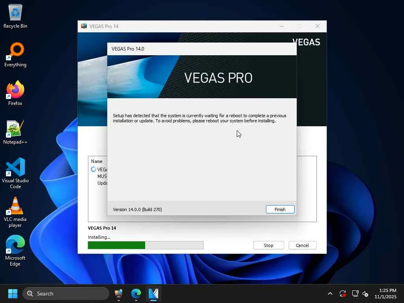
Task: Click the bold VEGAS Pro 14 label
Action: 102,228
